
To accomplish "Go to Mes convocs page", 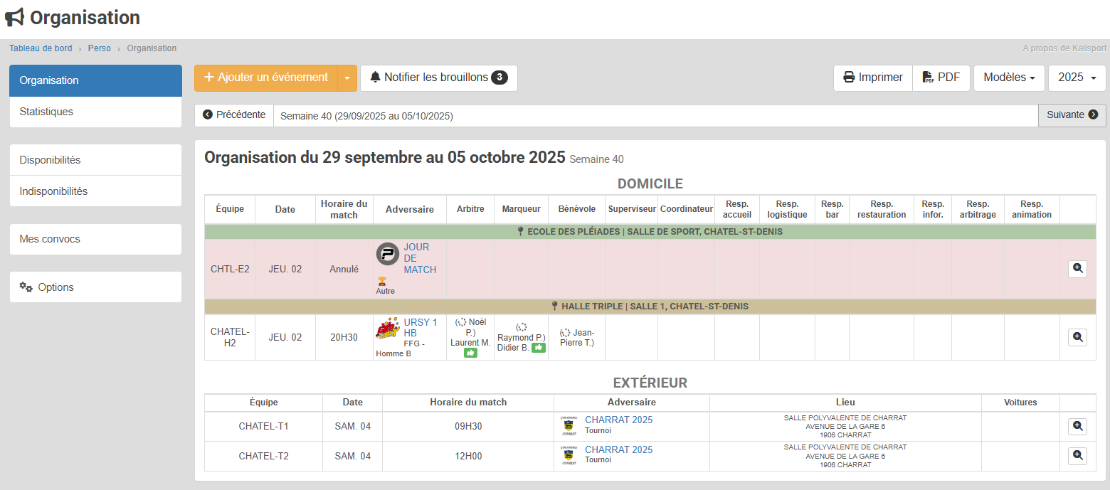I will point(95,239).
